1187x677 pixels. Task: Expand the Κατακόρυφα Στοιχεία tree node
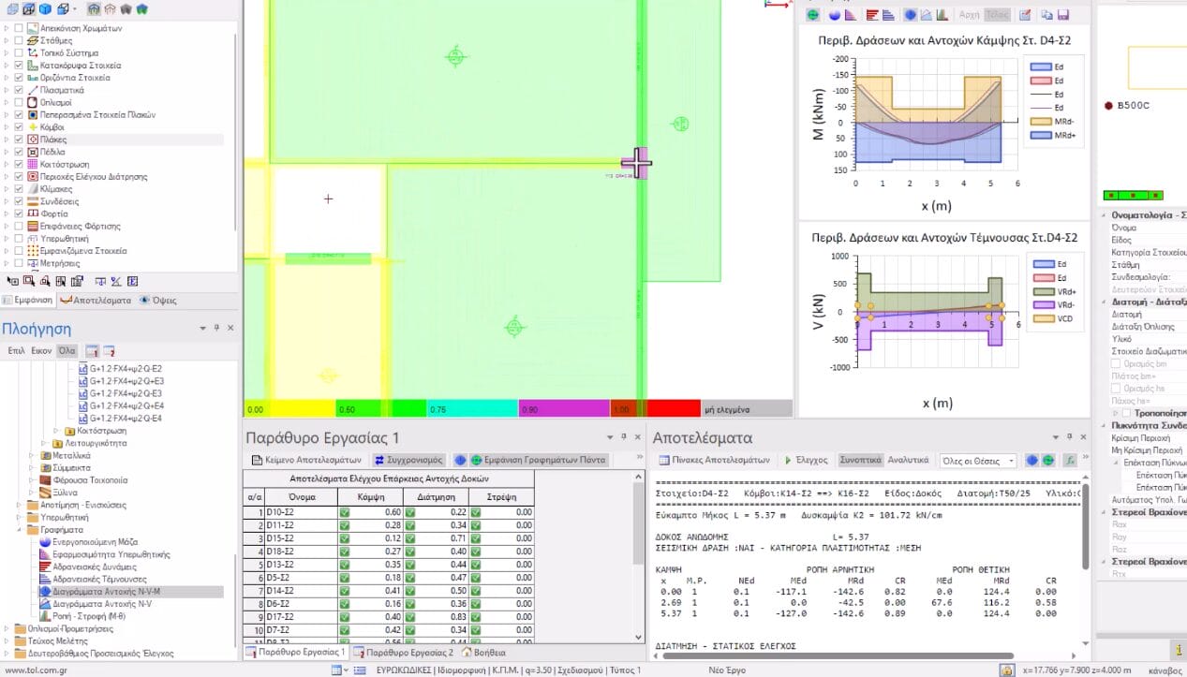click(7, 66)
